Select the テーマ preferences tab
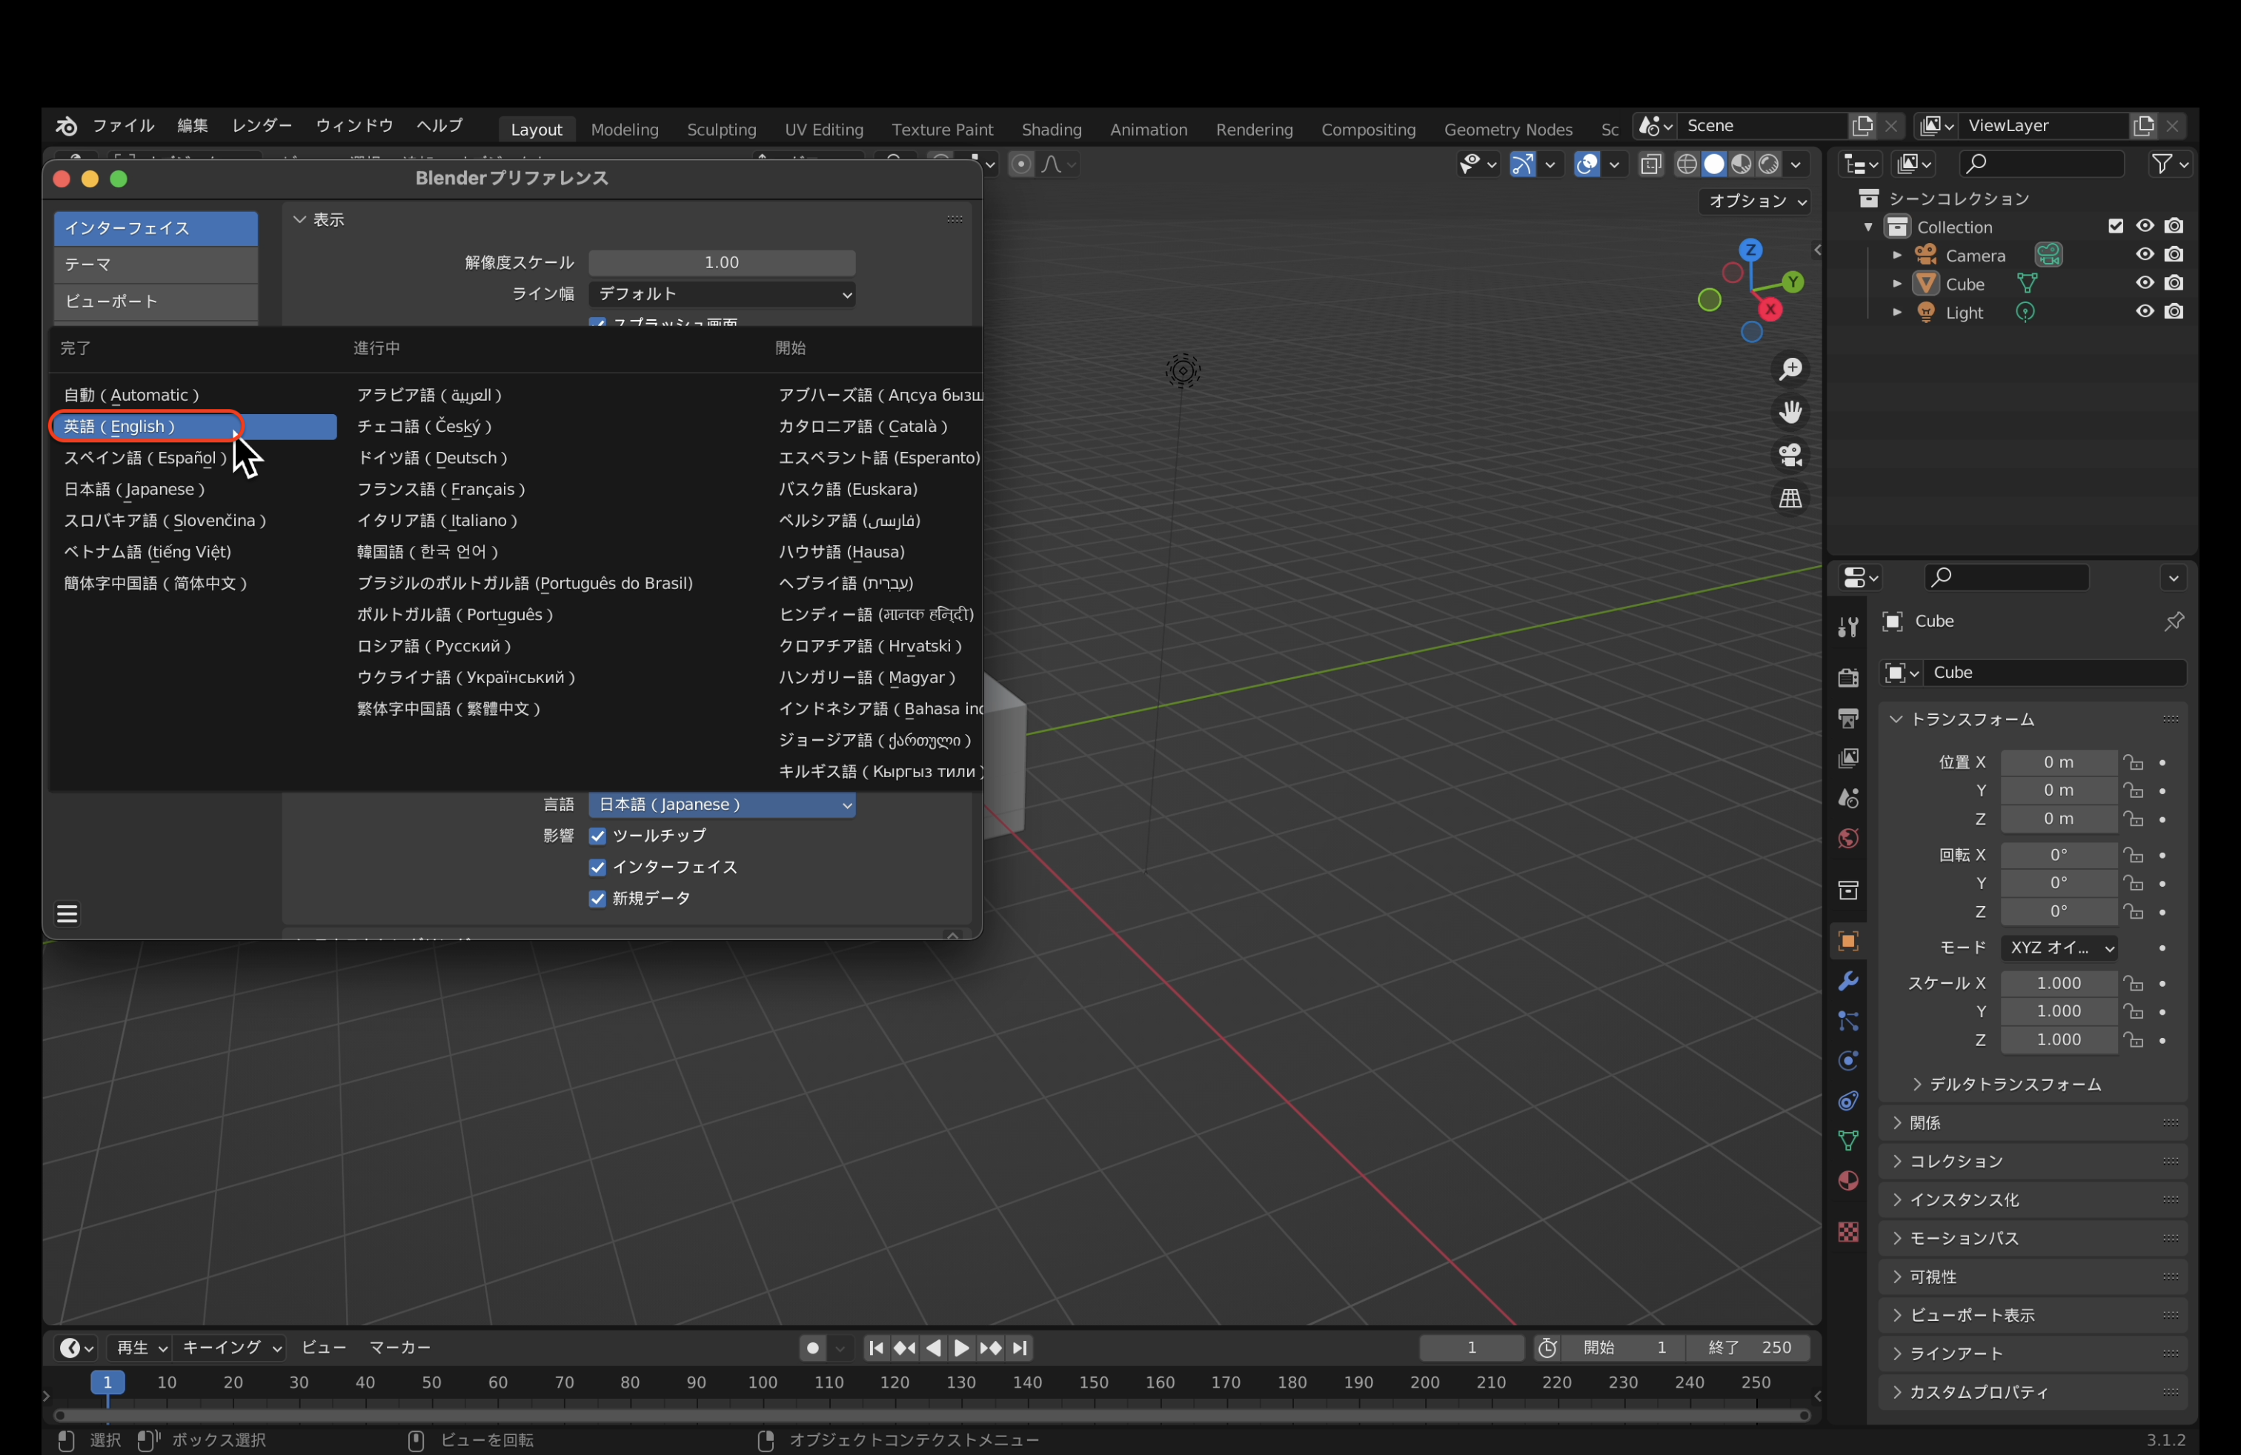This screenshot has width=2241, height=1455. click(x=156, y=264)
